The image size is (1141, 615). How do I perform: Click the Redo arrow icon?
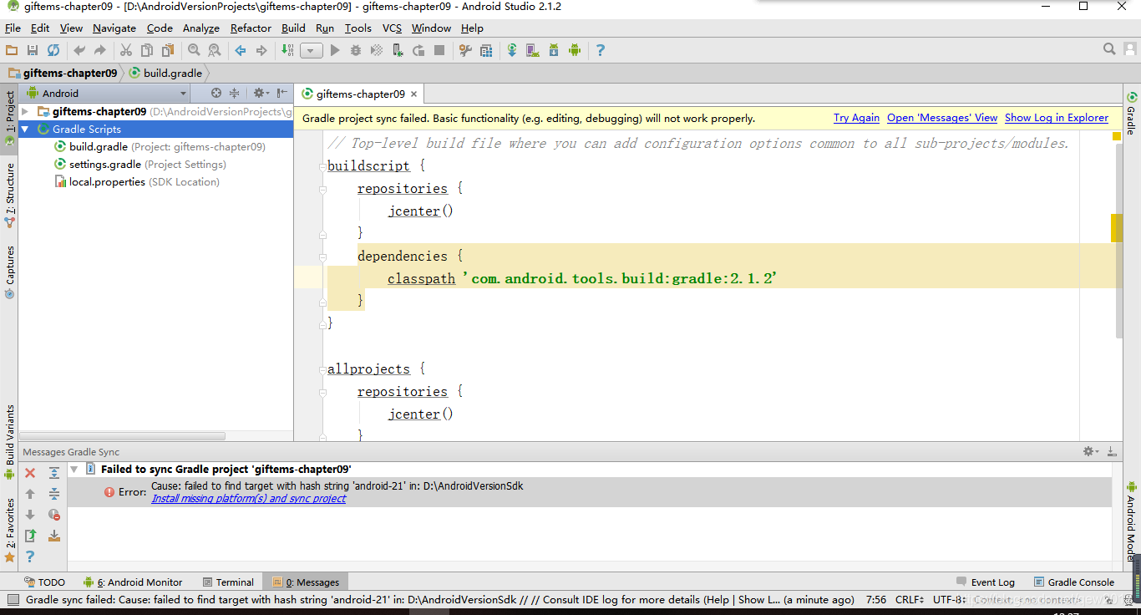click(x=100, y=50)
